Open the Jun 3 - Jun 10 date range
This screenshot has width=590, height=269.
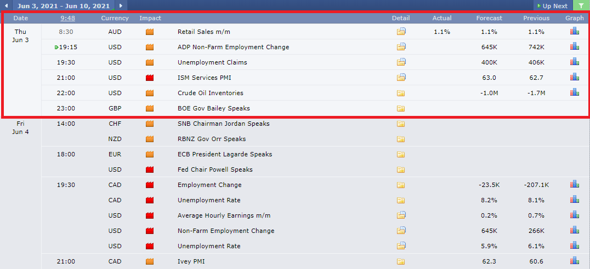point(63,6)
